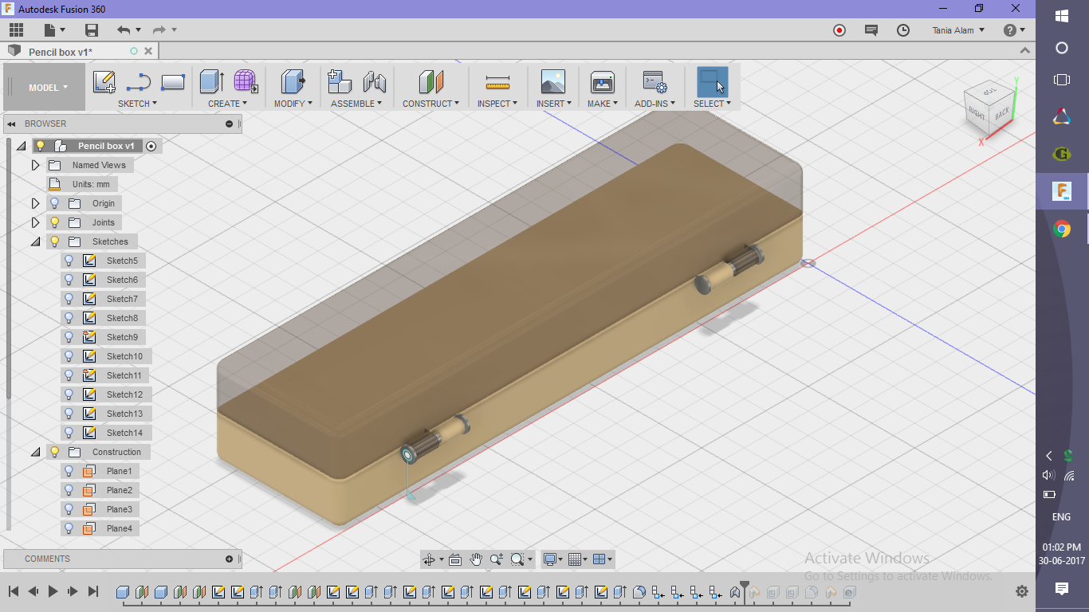This screenshot has height=612, width=1089.
Task: Toggle the Sketches folder light bulb
Action: click(55, 241)
